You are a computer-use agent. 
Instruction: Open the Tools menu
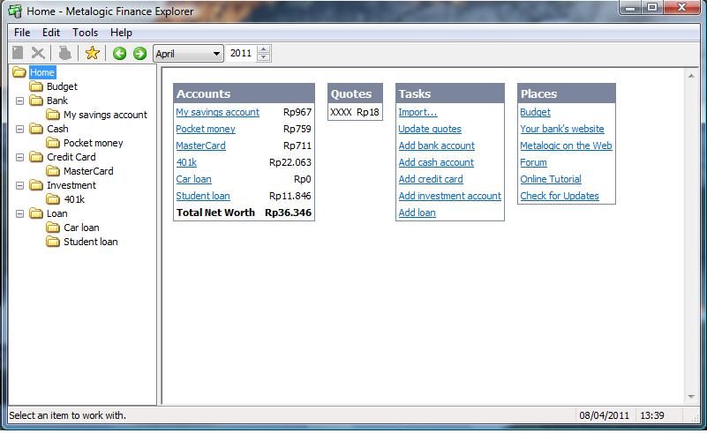[85, 33]
